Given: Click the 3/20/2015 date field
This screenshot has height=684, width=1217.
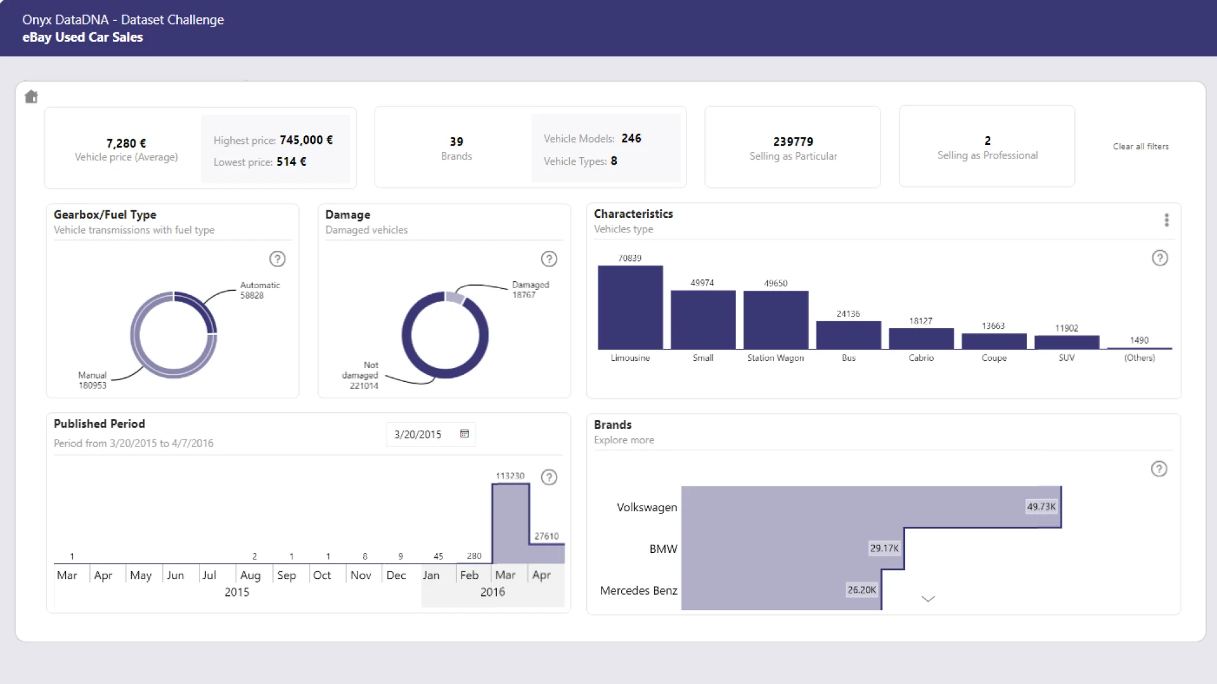Looking at the screenshot, I should (430, 434).
